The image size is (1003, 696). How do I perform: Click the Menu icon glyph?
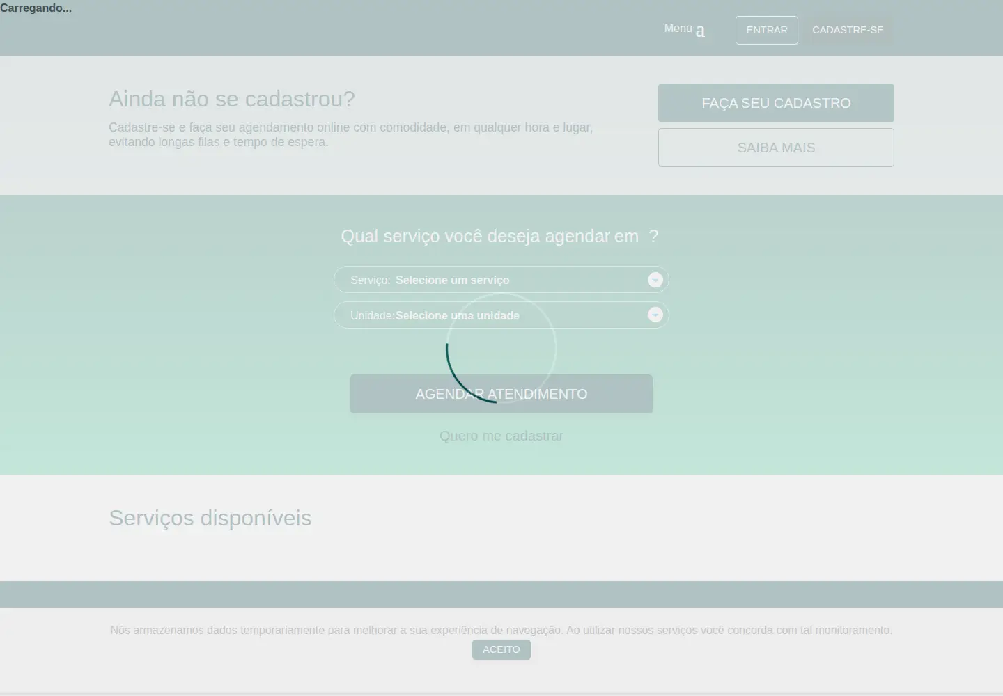(x=700, y=31)
